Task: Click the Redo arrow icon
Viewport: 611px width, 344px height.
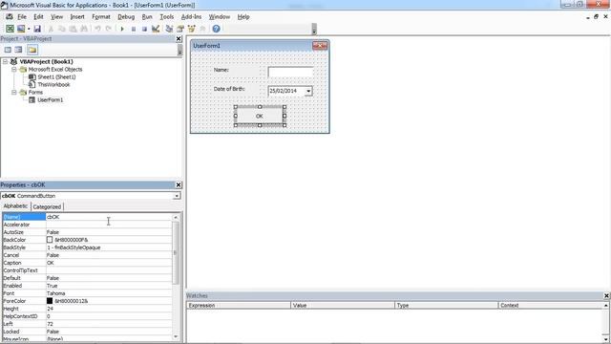Action: click(109, 29)
